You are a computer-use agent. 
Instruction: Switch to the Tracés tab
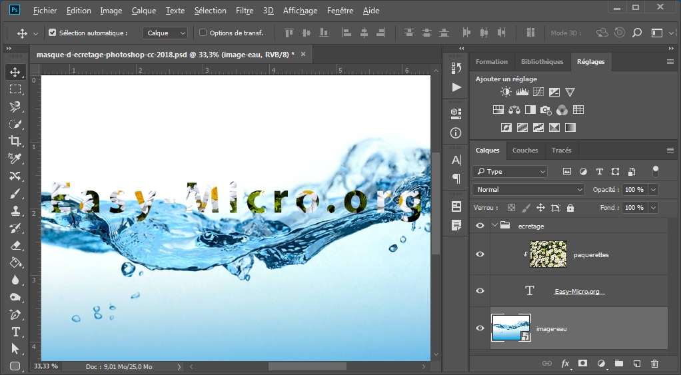561,150
